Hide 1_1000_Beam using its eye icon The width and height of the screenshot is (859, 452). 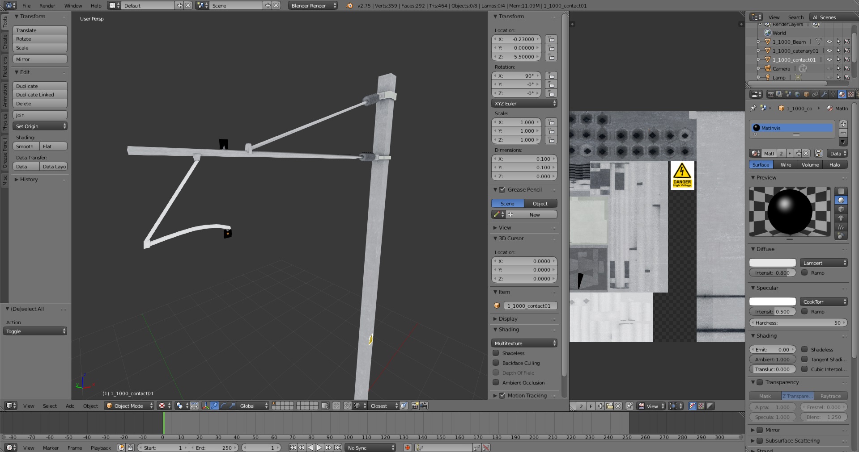(x=829, y=42)
